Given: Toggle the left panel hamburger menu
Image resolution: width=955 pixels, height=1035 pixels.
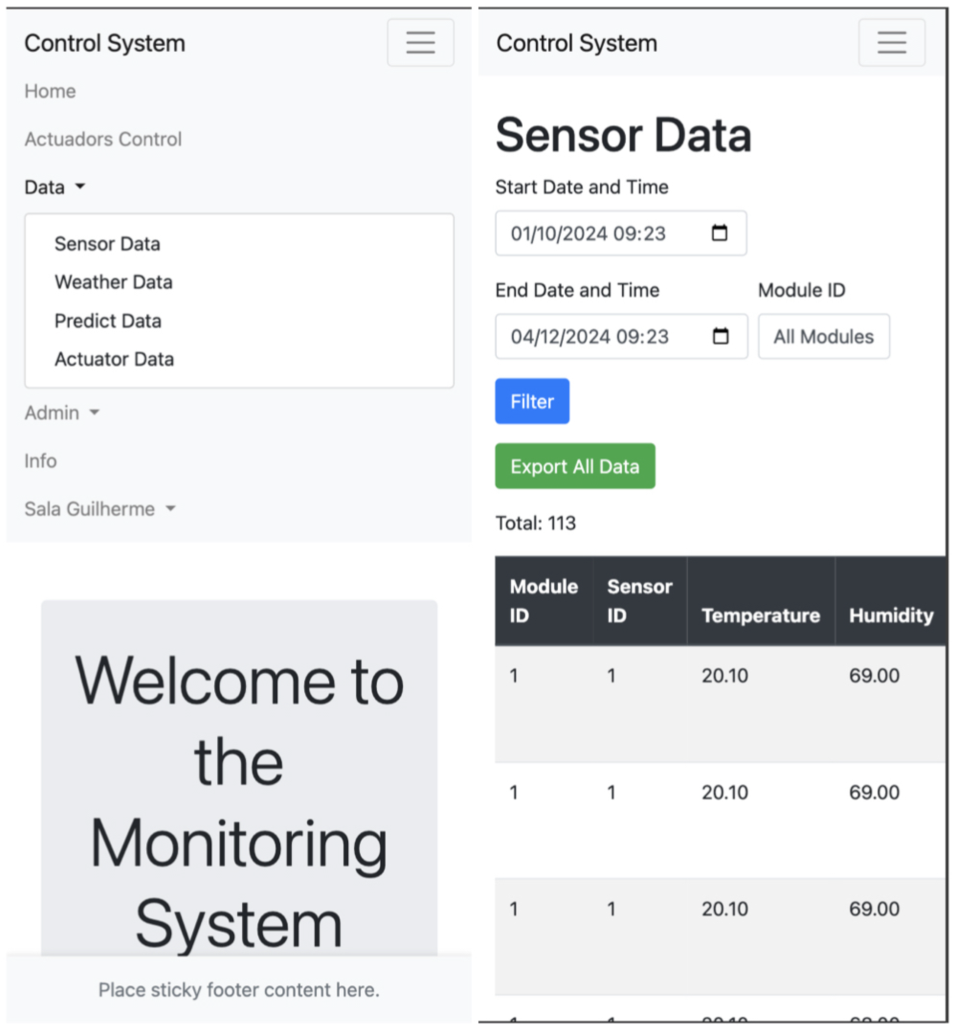Looking at the screenshot, I should tap(420, 42).
